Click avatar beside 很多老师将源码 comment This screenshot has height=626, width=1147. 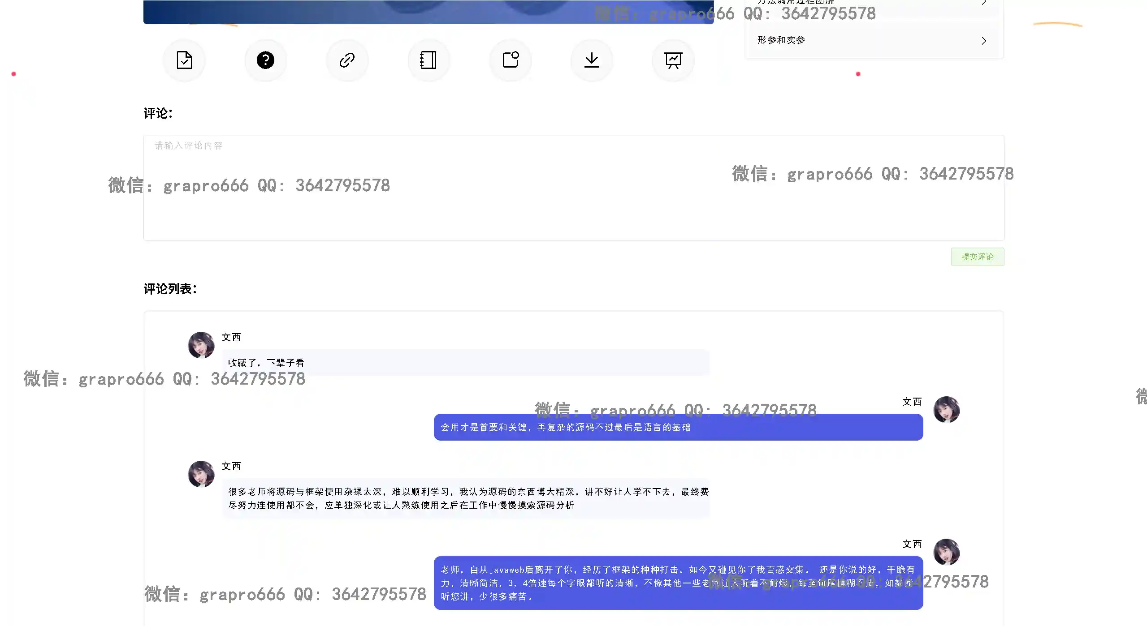tap(201, 474)
